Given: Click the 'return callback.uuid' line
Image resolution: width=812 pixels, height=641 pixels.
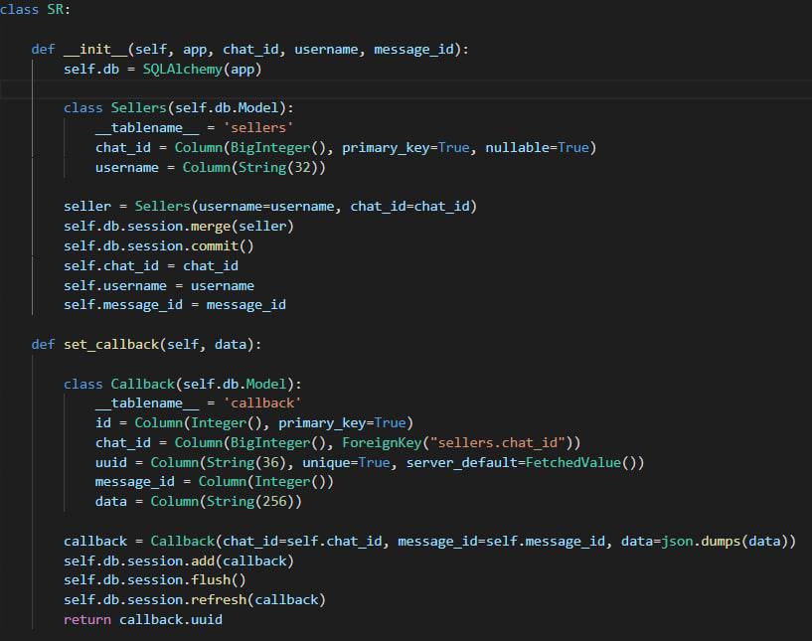Looking at the screenshot, I should (x=143, y=619).
